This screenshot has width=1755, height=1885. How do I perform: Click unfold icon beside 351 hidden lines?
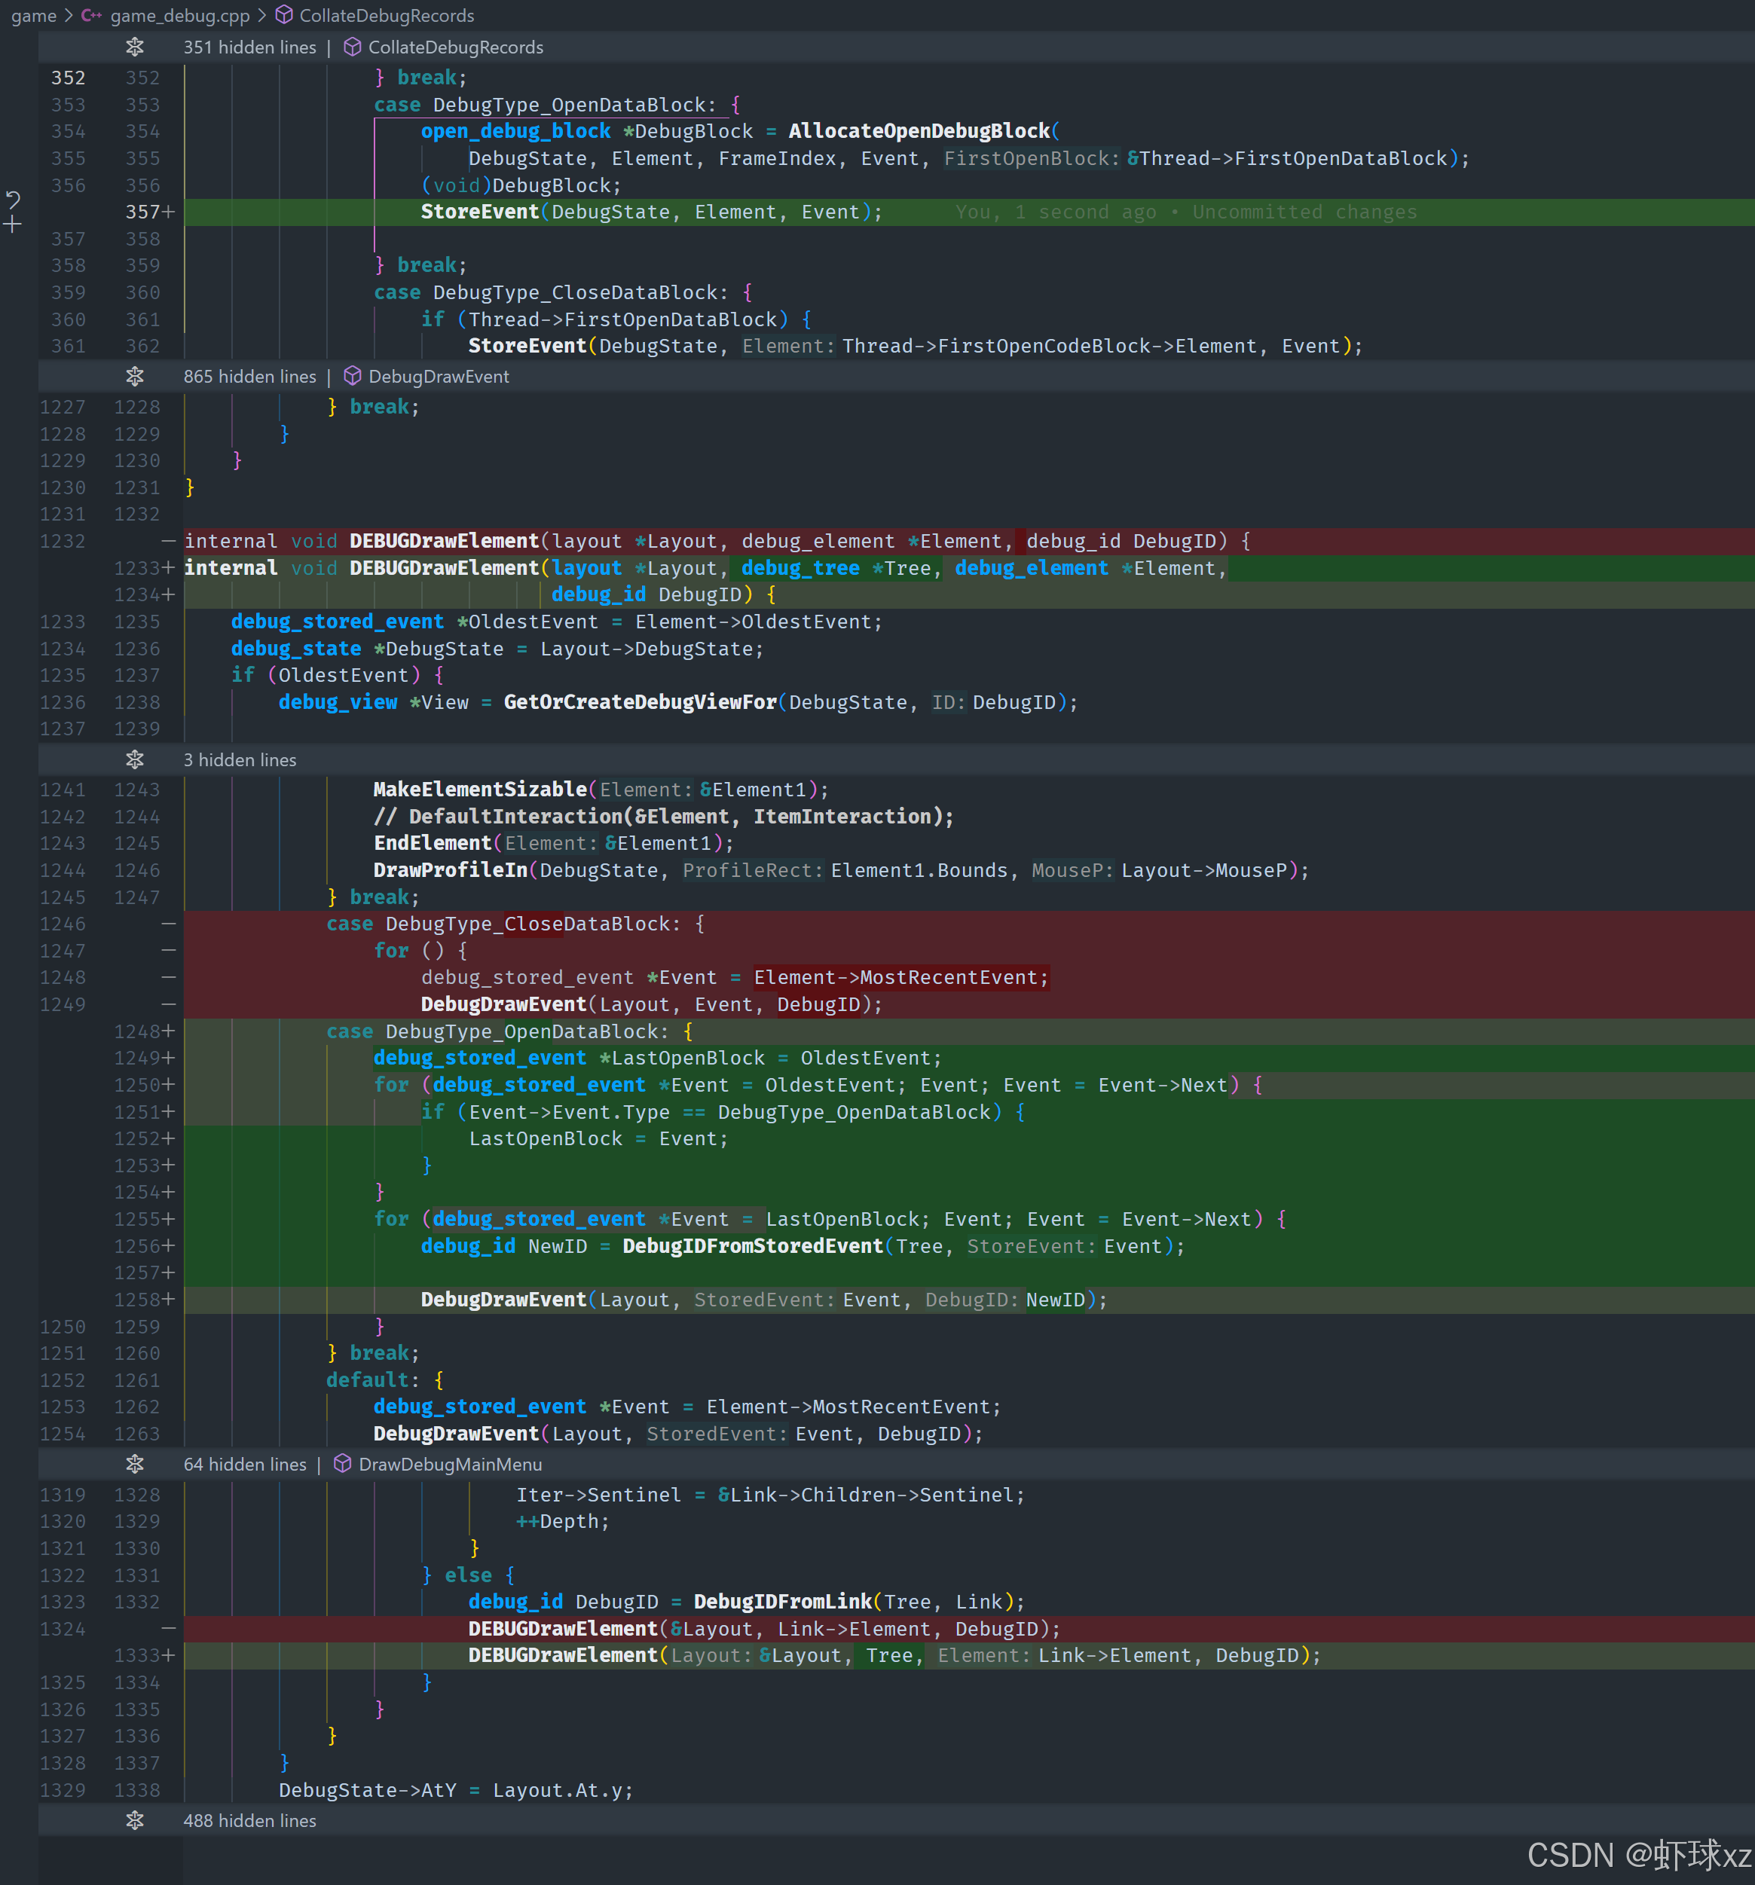pyautogui.click(x=135, y=47)
